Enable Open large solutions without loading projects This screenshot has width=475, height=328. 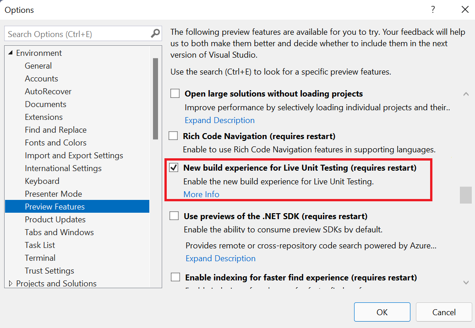(175, 94)
